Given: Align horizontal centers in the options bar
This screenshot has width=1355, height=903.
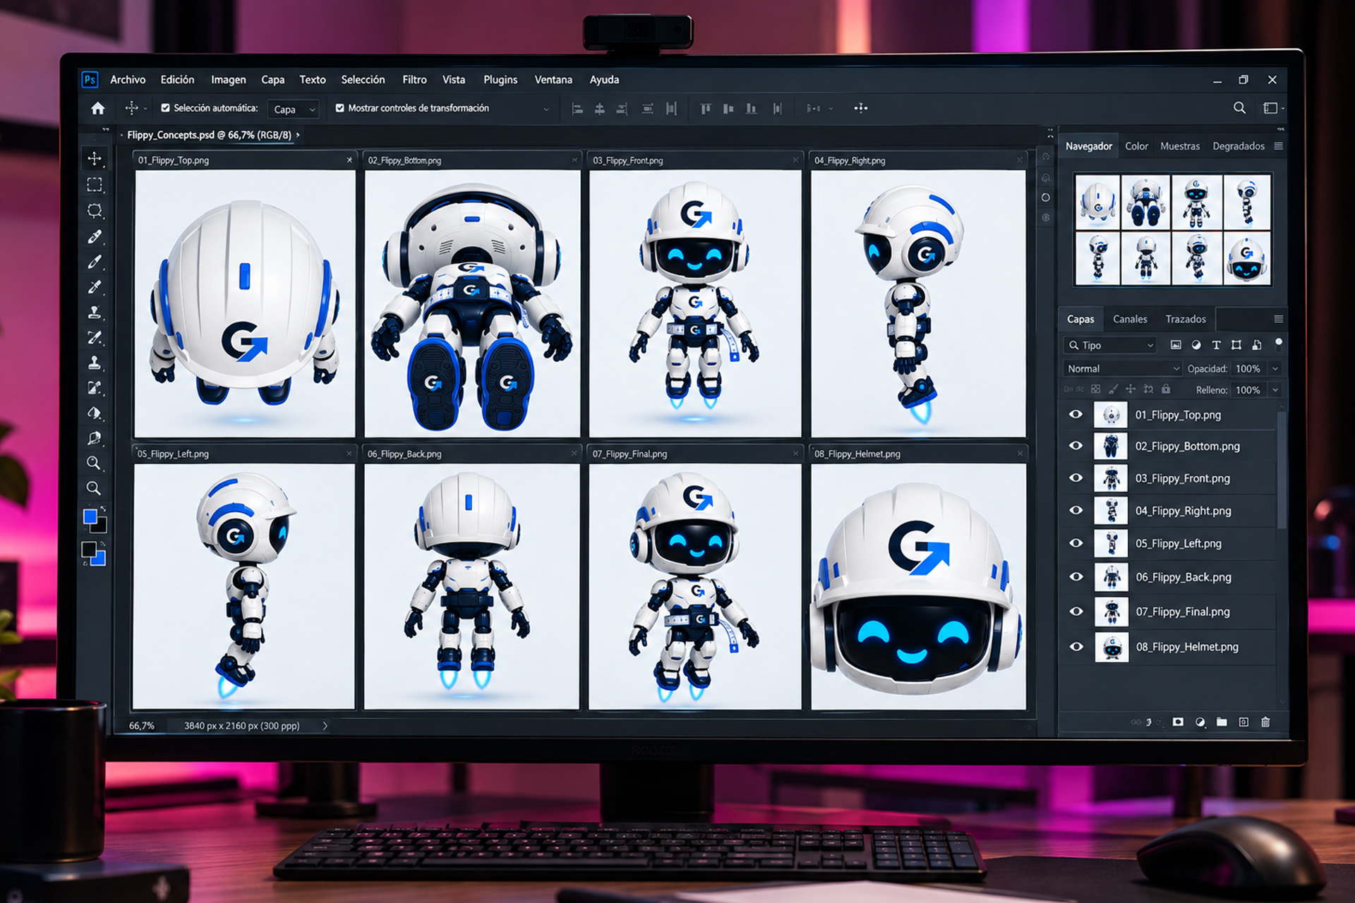Looking at the screenshot, I should (599, 109).
